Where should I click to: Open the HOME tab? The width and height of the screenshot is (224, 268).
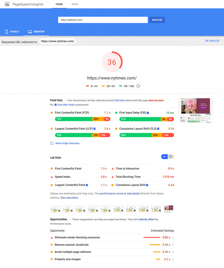pos(59,4)
